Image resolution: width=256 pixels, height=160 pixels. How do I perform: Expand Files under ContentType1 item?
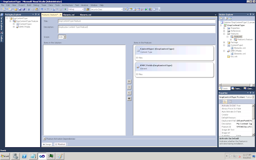(137, 58)
